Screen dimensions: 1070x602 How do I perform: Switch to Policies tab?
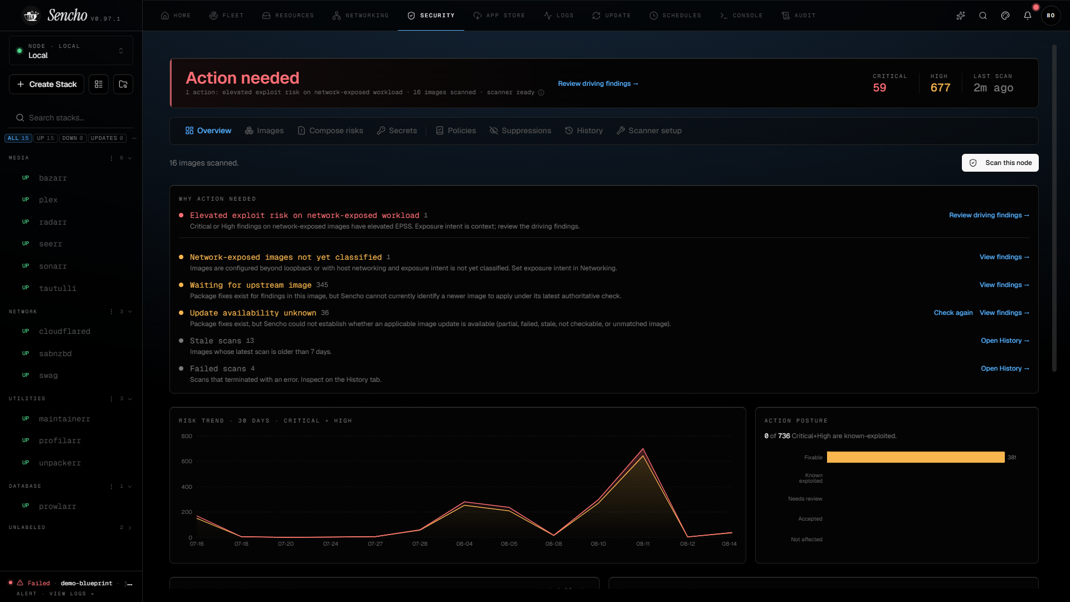[x=456, y=130]
